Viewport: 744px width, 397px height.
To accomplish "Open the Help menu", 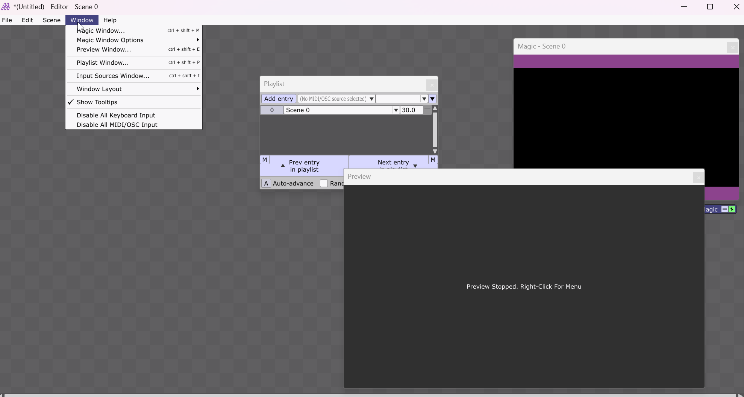I will pyautogui.click(x=110, y=20).
